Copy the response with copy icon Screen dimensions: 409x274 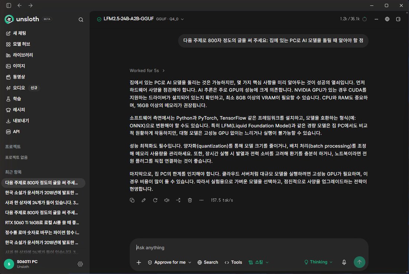point(132,200)
